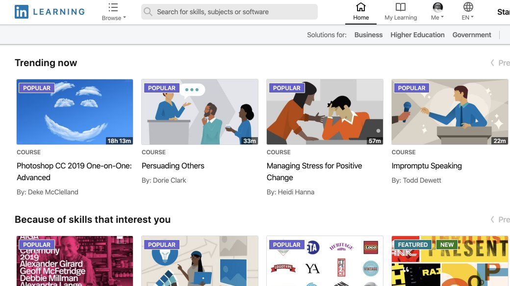Open the lightbulb designer course thumbnail
The image size is (510, 286).
coord(200,261)
